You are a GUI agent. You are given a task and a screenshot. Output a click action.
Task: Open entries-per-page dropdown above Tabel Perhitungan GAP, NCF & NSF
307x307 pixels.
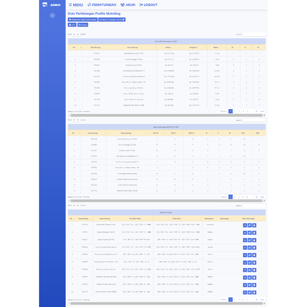pos(76,120)
